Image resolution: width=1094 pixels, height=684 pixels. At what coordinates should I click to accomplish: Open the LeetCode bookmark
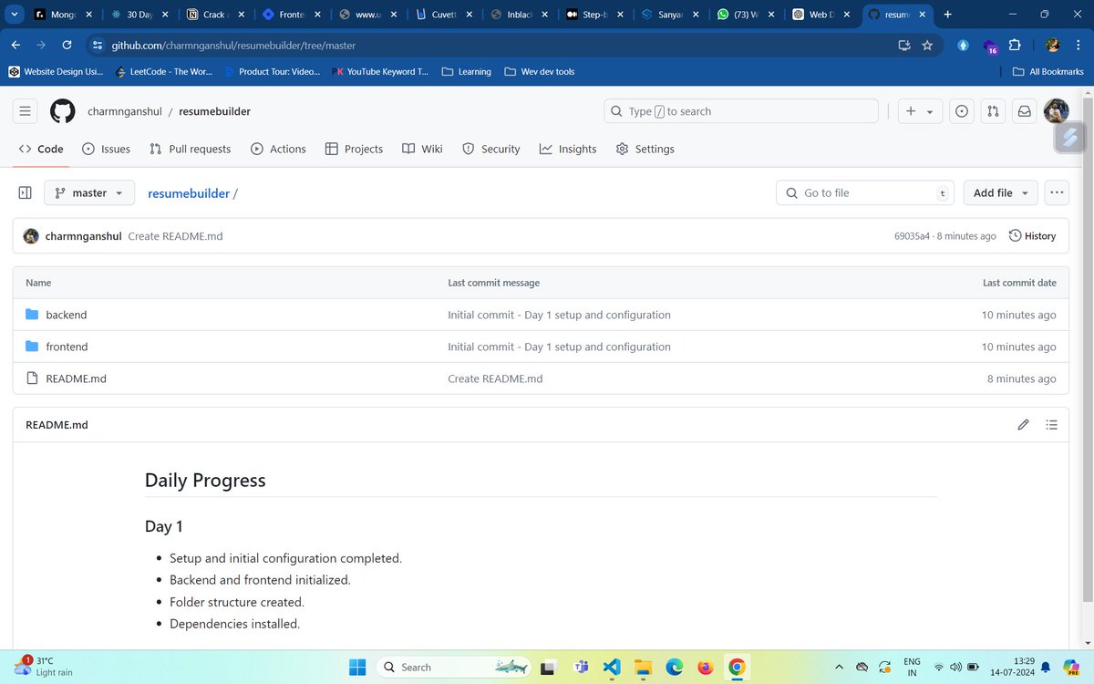163,71
